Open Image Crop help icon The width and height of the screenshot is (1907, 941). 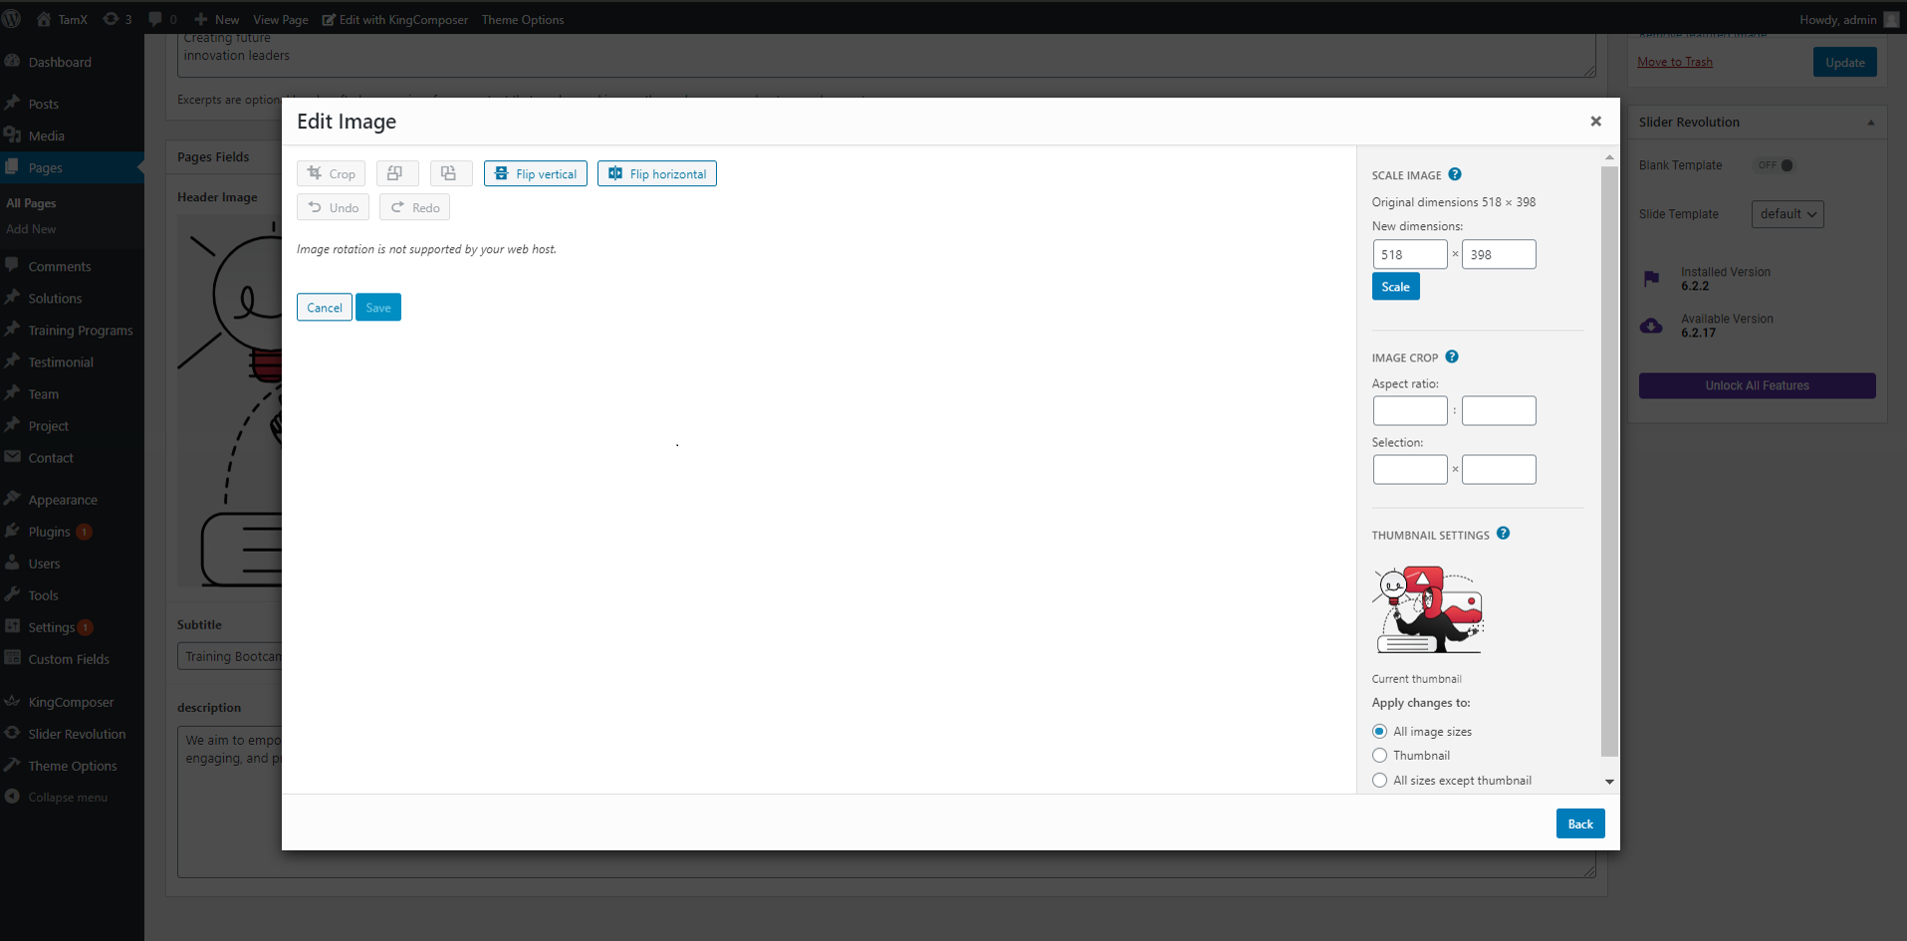point(1452,356)
